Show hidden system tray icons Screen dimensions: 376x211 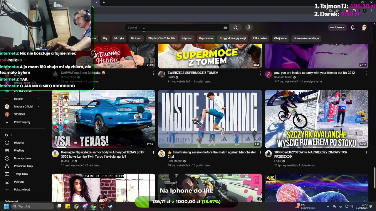click(x=328, y=206)
